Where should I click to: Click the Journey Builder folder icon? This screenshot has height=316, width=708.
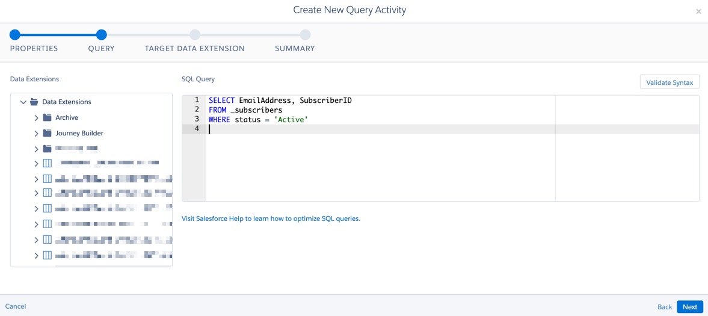point(48,134)
